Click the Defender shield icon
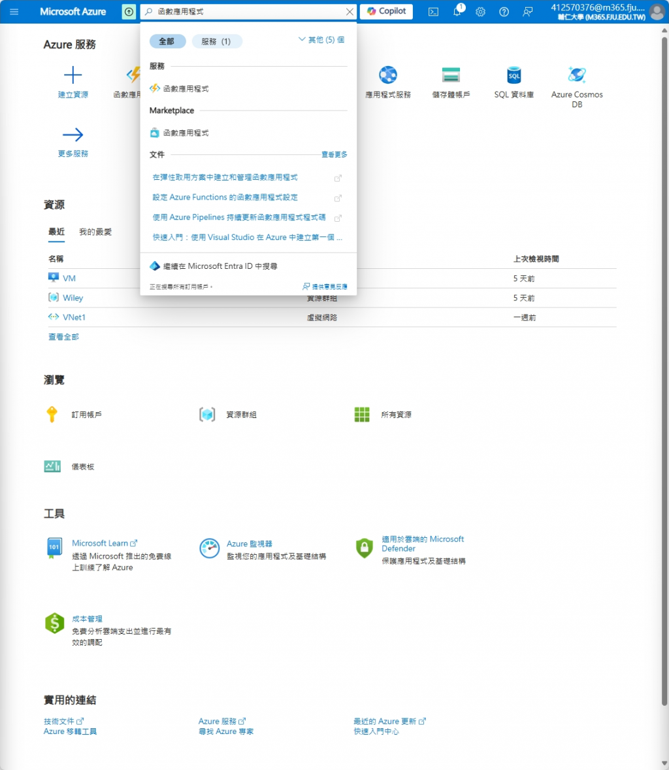This screenshot has width=669, height=770. point(364,548)
